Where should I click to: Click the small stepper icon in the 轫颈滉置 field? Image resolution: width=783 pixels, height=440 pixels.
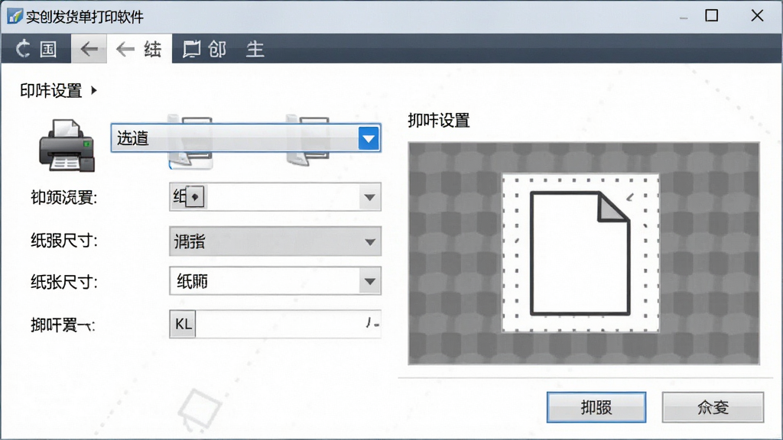[195, 196]
